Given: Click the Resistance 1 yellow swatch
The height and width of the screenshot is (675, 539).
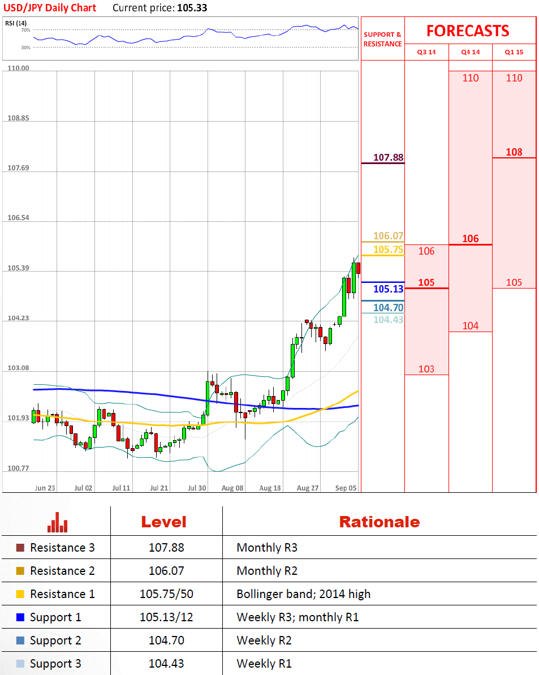Looking at the screenshot, I should [x=20, y=594].
